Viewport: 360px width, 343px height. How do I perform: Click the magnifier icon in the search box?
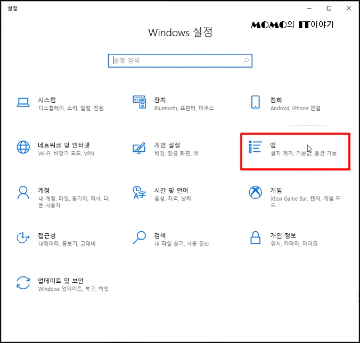pos(246,61)
